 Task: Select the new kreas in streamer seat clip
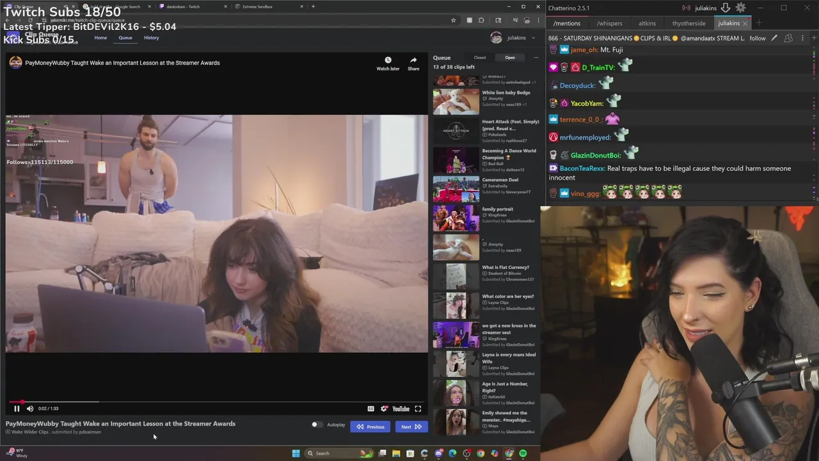click(485, 335)
